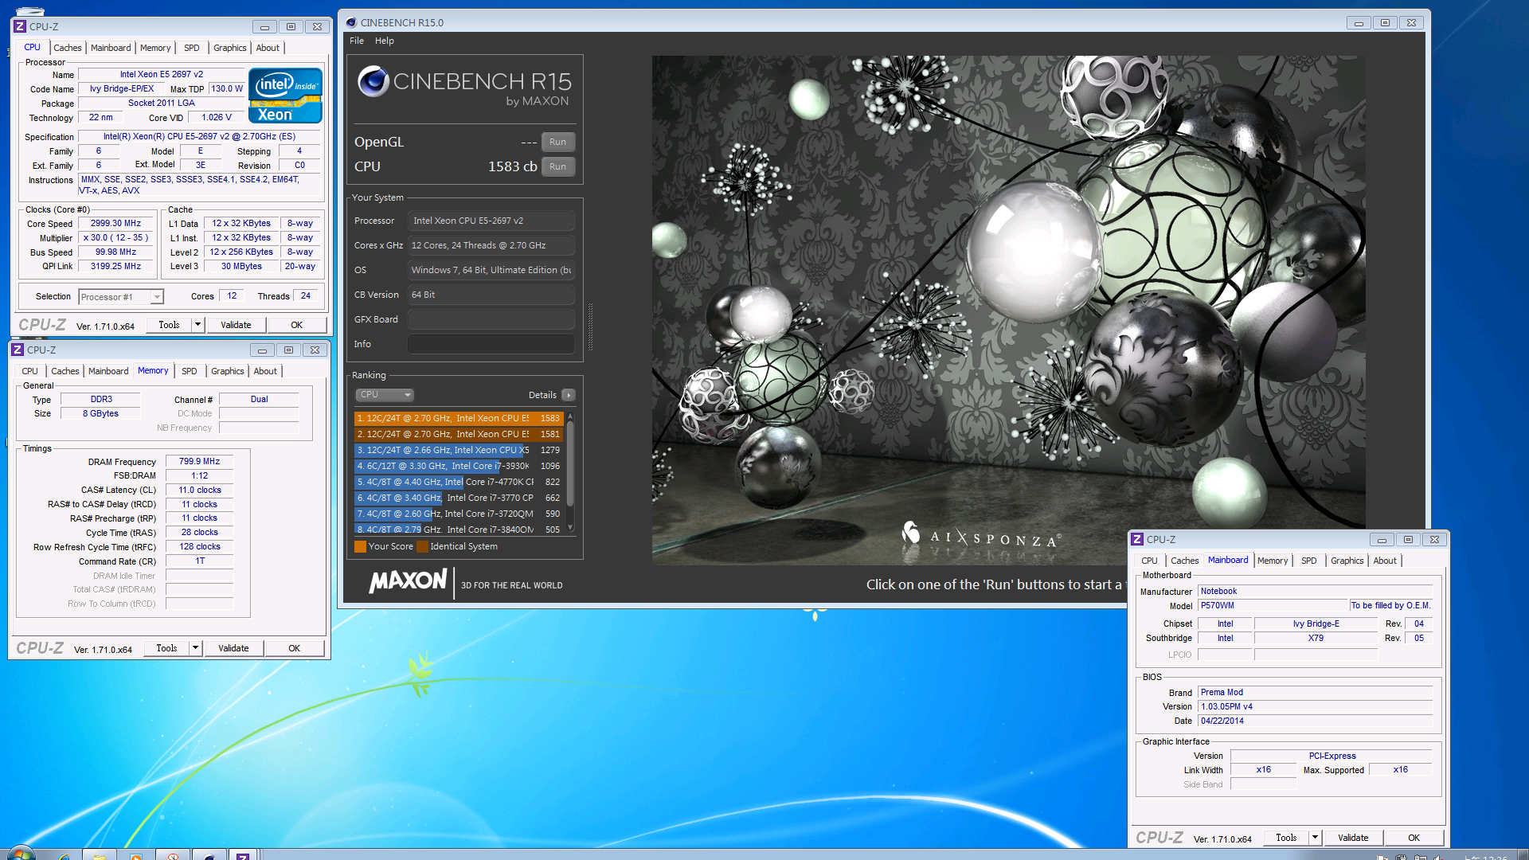This screenshot has width=1529, height=860.
Task: Click the CPU-Z taskbar button
Action: [x=243, y=855]
